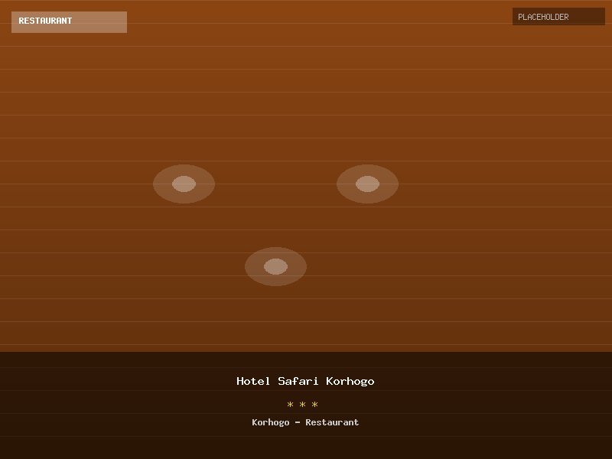Select the lower center circular hotspot marker
This screenshot has height=459, width=612.
coord(275,266)
